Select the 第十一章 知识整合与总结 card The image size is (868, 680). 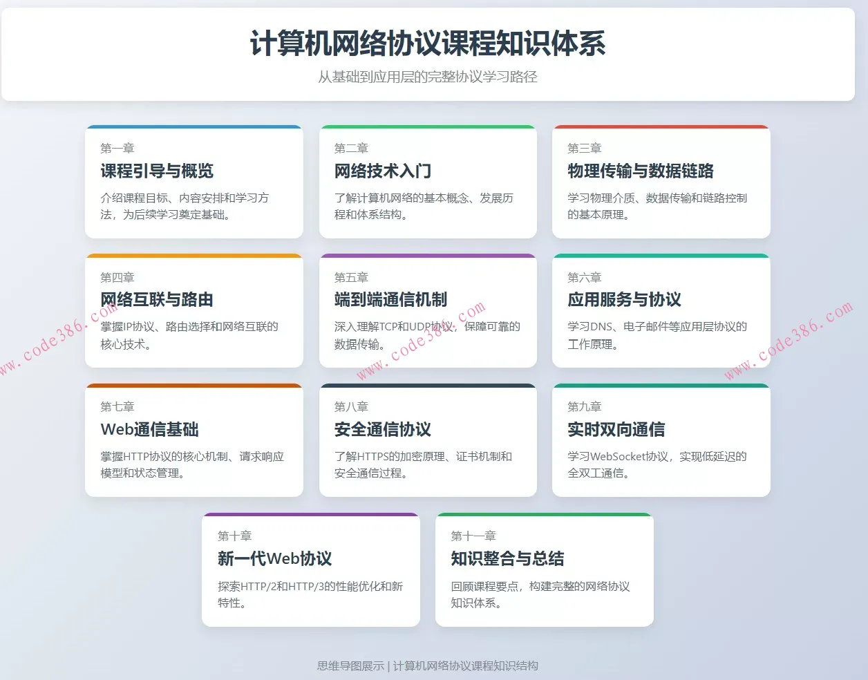click(x=544, y=569)
